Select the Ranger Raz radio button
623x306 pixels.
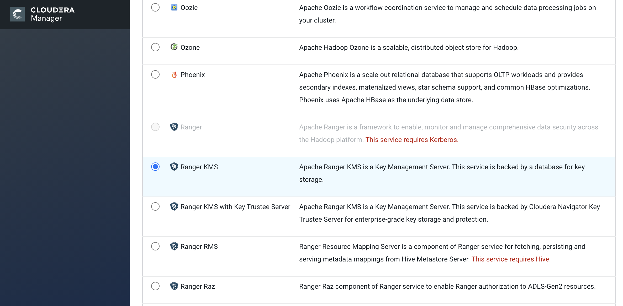(x=155, y=286)
